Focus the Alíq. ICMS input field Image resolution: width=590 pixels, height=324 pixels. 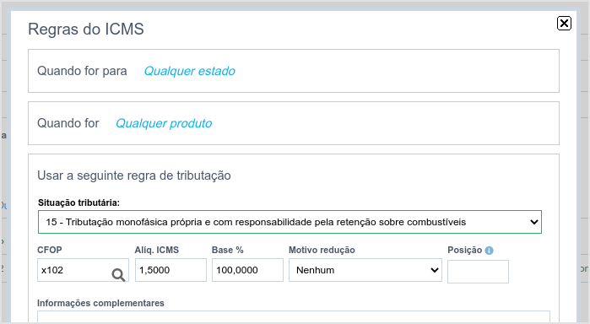click(171, 270)
